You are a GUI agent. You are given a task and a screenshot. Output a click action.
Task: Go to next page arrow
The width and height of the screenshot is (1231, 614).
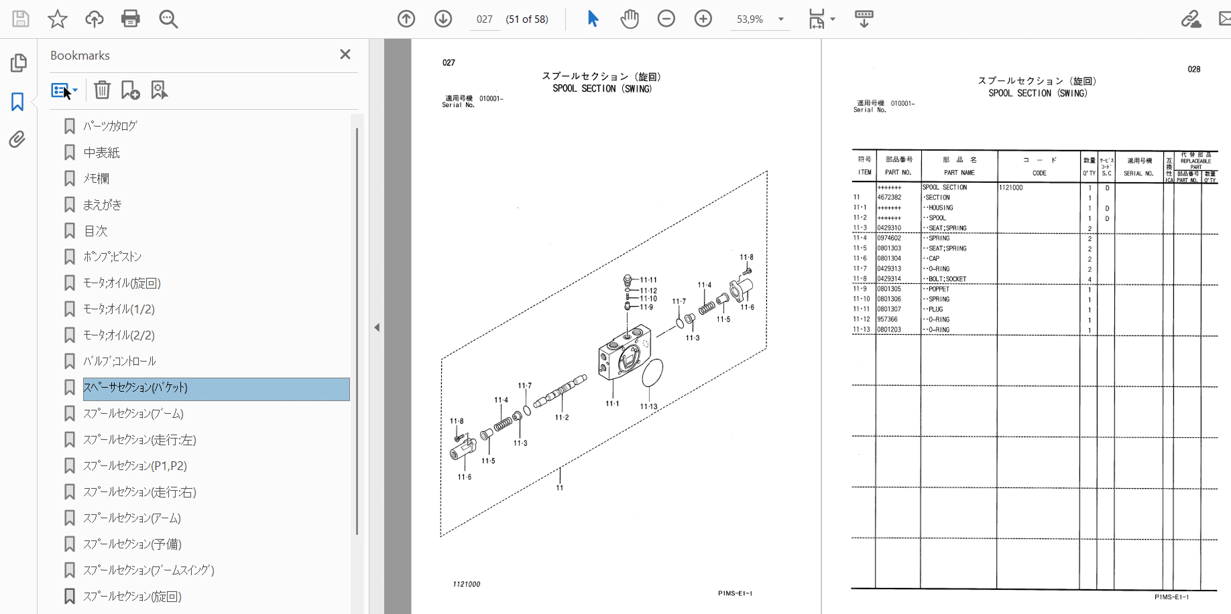443,19
